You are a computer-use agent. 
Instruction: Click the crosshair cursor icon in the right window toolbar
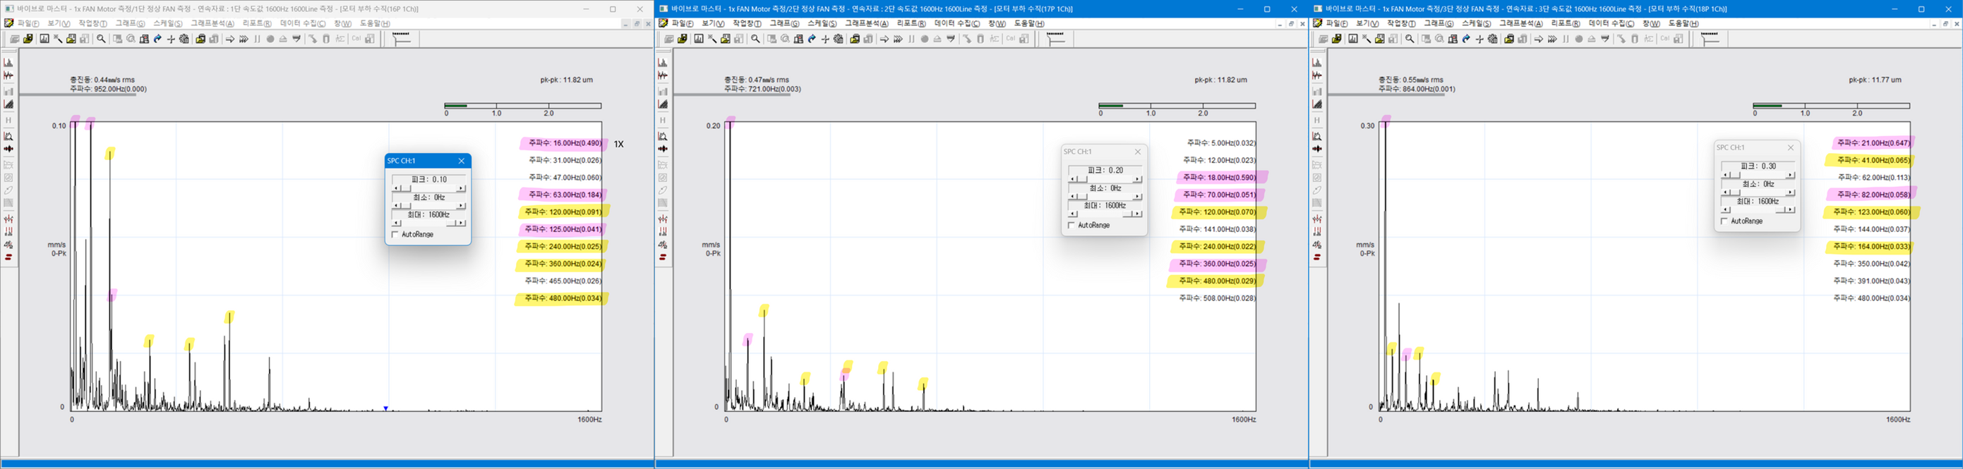pyautogui.click(x=1479, y=39)
